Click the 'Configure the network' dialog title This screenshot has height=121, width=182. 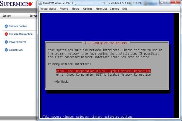click(x=106, y=43)
